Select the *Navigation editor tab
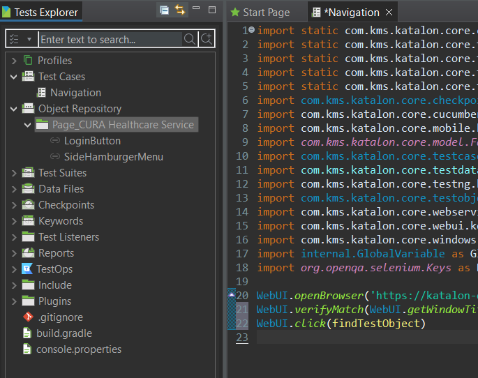 coord(351,12)
